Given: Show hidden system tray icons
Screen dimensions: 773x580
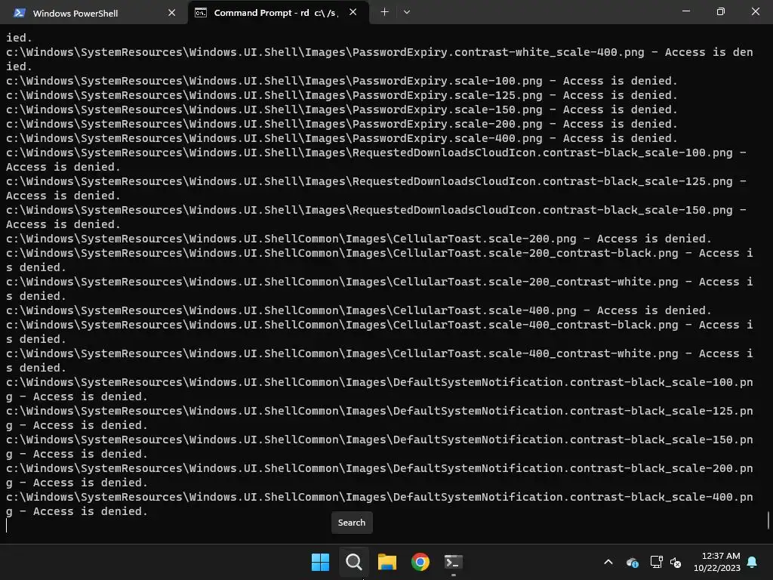Looking at the screenshot, I should click(x=608, y=562).
